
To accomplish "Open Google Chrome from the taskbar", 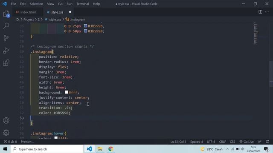I will click(110, 149).
